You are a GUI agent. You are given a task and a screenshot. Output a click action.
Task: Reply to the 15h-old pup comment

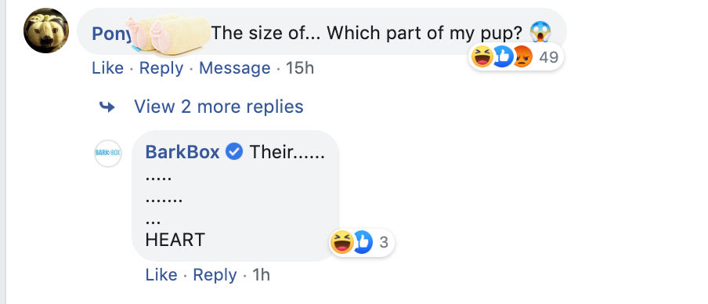click(161, 68)
